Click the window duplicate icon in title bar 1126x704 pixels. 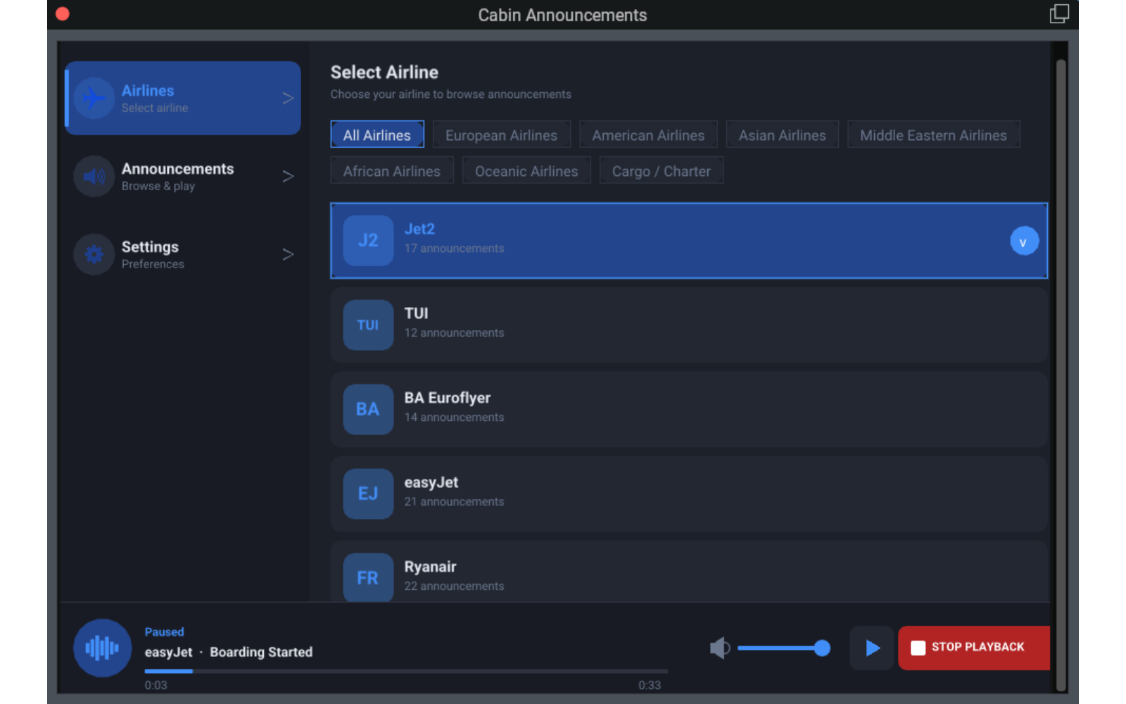point(1059,13)
